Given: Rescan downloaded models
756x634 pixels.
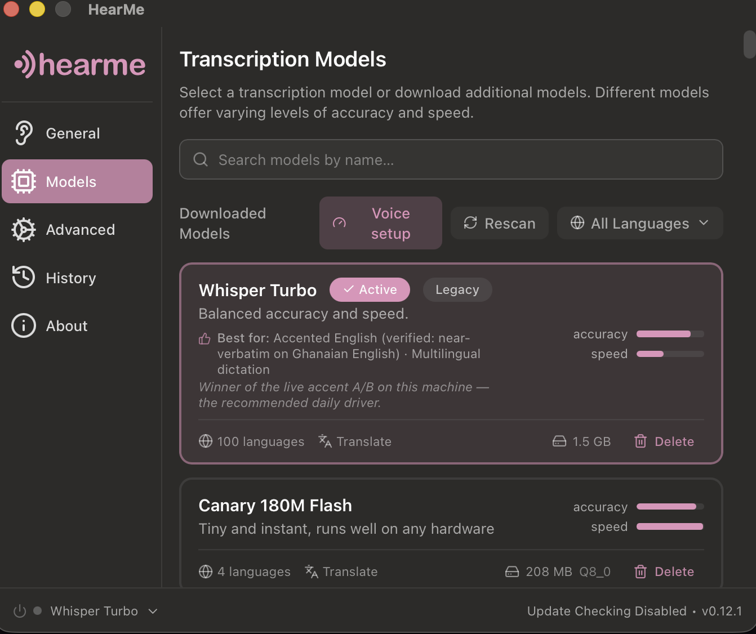Looking at the screenshot, I should click(x=500, y=223).
